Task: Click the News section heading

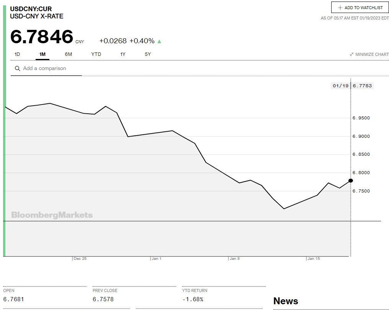Action: tap(285, 301)
